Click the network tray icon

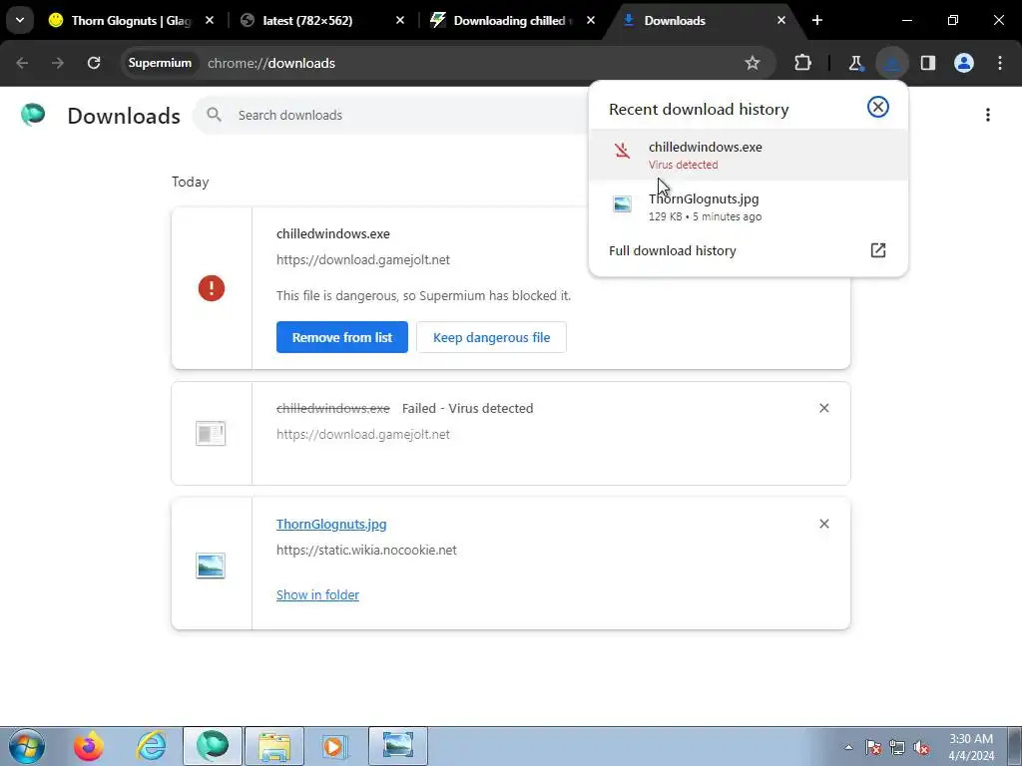point(897,747)
